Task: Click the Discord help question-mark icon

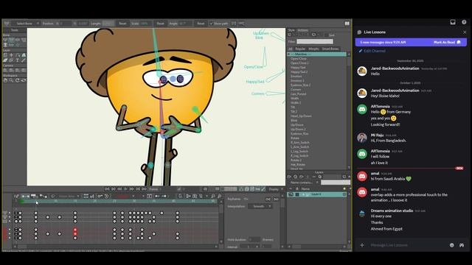Action: click(x=464, y=22)
